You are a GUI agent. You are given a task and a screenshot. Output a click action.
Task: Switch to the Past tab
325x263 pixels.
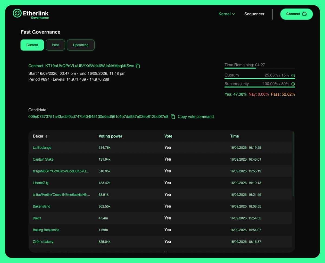[x=55, y=45]
